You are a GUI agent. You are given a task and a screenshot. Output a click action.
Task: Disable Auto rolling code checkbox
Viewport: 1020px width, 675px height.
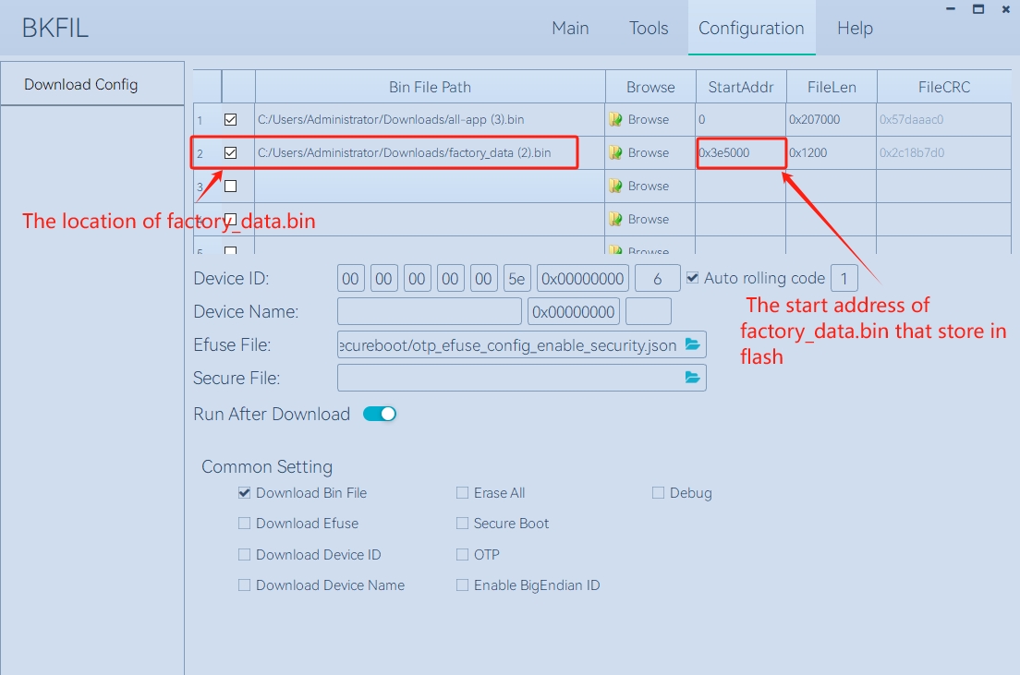(693, 278)
